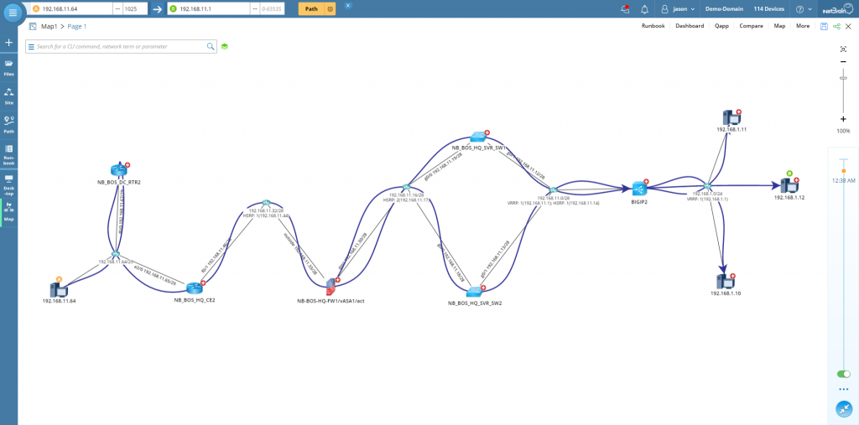Expand the help dropdown

[804, 8]
